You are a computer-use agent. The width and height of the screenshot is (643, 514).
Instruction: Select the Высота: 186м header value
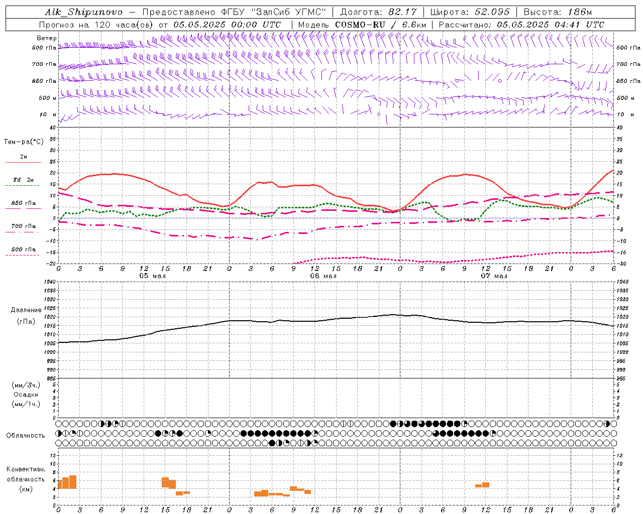558,12
